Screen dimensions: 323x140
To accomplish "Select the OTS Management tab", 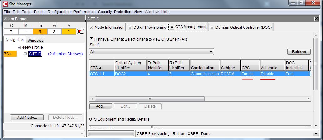I will [x=191, y=27].
